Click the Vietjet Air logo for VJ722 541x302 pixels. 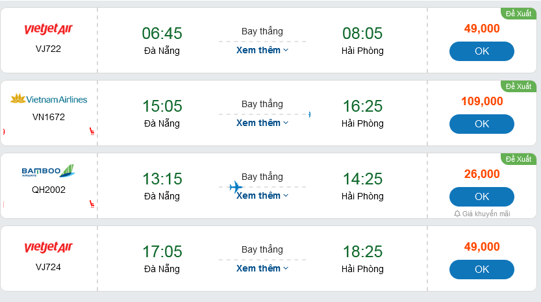click(49, 29)
